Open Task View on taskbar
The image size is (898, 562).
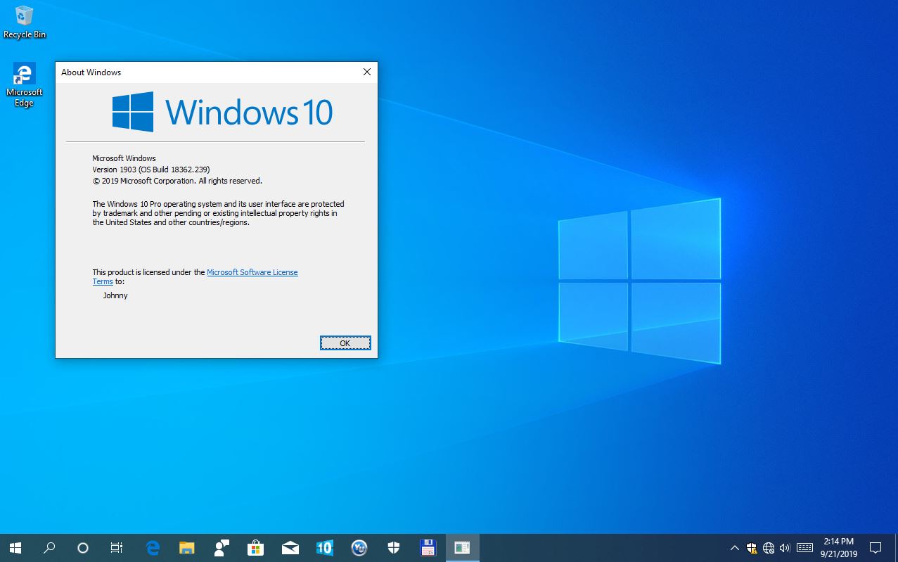pos(117,548)
